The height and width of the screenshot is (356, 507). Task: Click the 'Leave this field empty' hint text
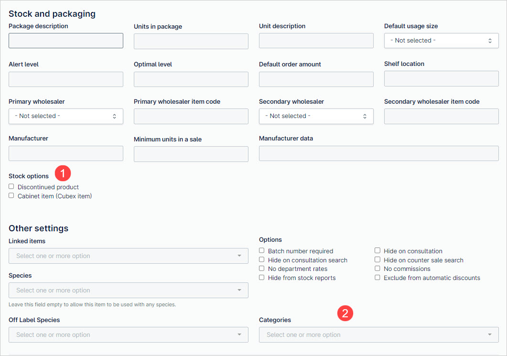[92, 304]
